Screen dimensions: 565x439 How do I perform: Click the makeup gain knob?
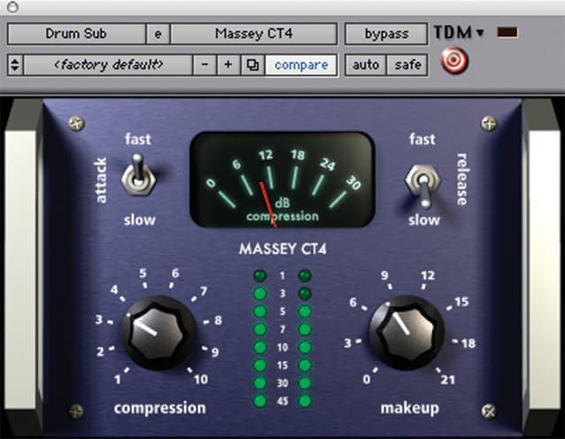(x=406, y=333)
